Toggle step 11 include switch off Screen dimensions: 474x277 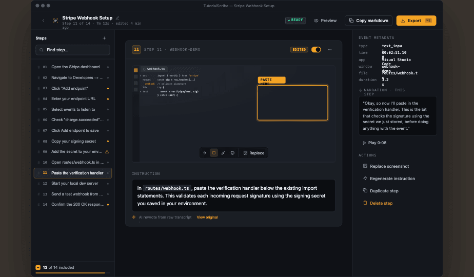click(x=316, y=50)
